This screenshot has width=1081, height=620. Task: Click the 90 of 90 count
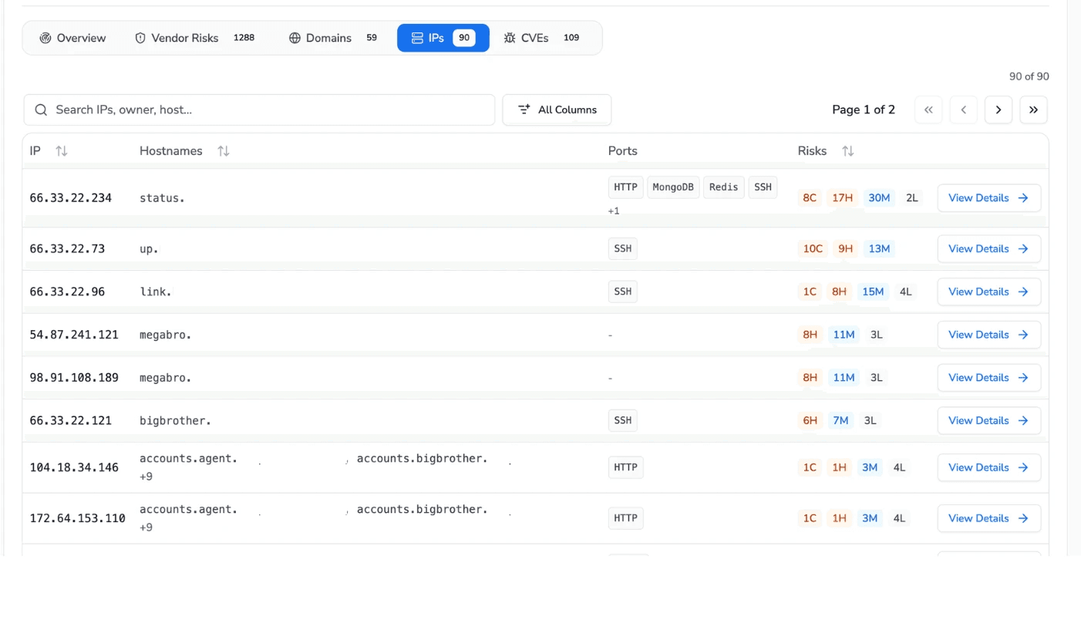click(1029, 76)
